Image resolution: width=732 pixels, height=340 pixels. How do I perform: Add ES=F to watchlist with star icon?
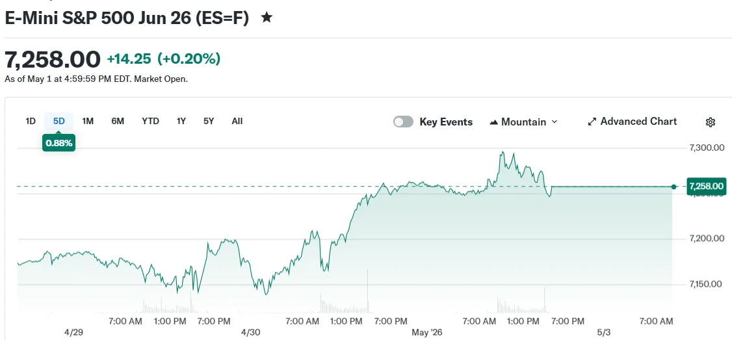tap(267, 18)
